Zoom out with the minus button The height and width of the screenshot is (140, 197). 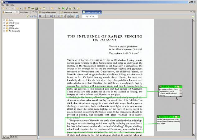(73, 16)
